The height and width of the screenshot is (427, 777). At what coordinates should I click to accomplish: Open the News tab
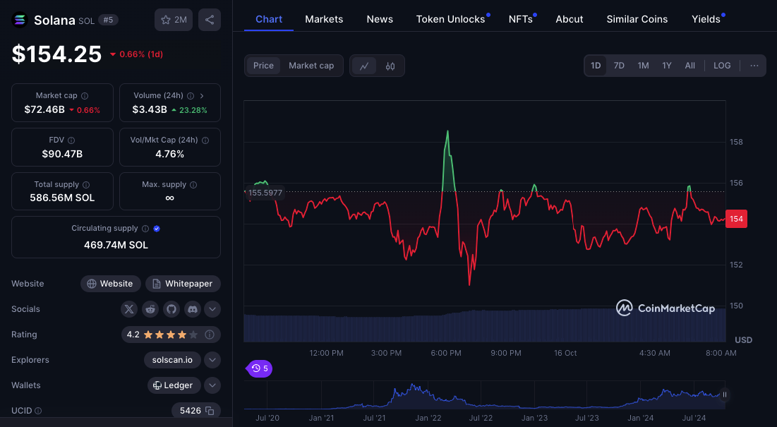click(x=380, y=19)
